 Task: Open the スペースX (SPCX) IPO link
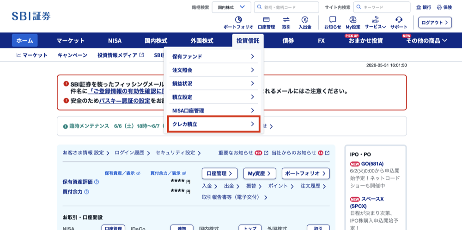[x=367, y=202]
